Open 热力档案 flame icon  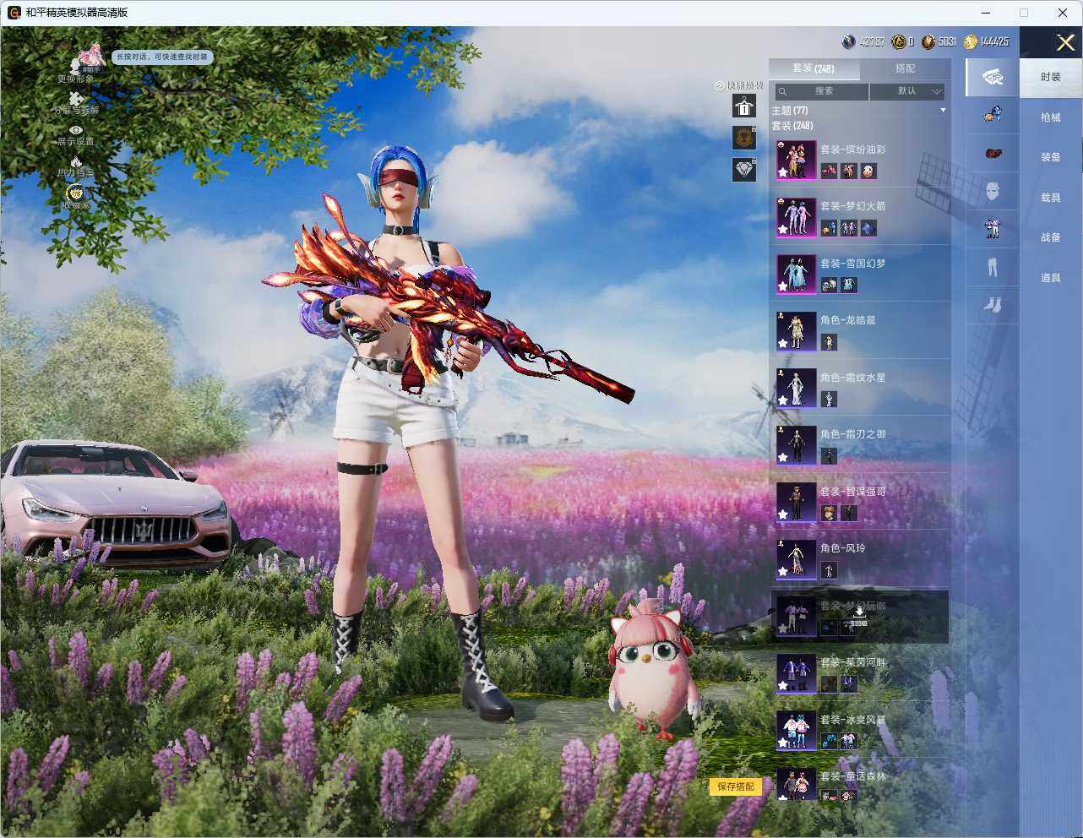pyautogui.click(x=76, y=161)
